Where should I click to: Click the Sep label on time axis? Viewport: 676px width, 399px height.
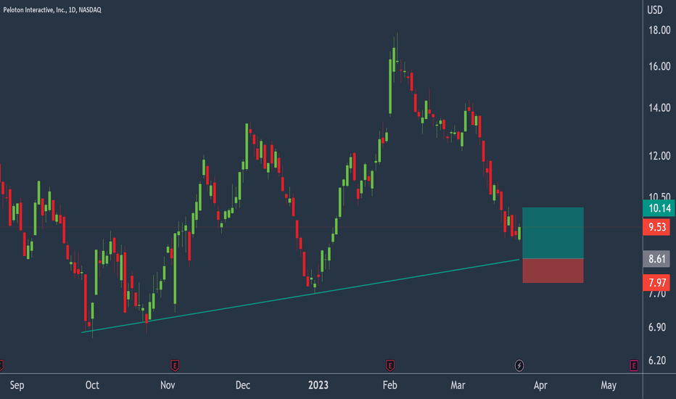[x=17, y=385]
